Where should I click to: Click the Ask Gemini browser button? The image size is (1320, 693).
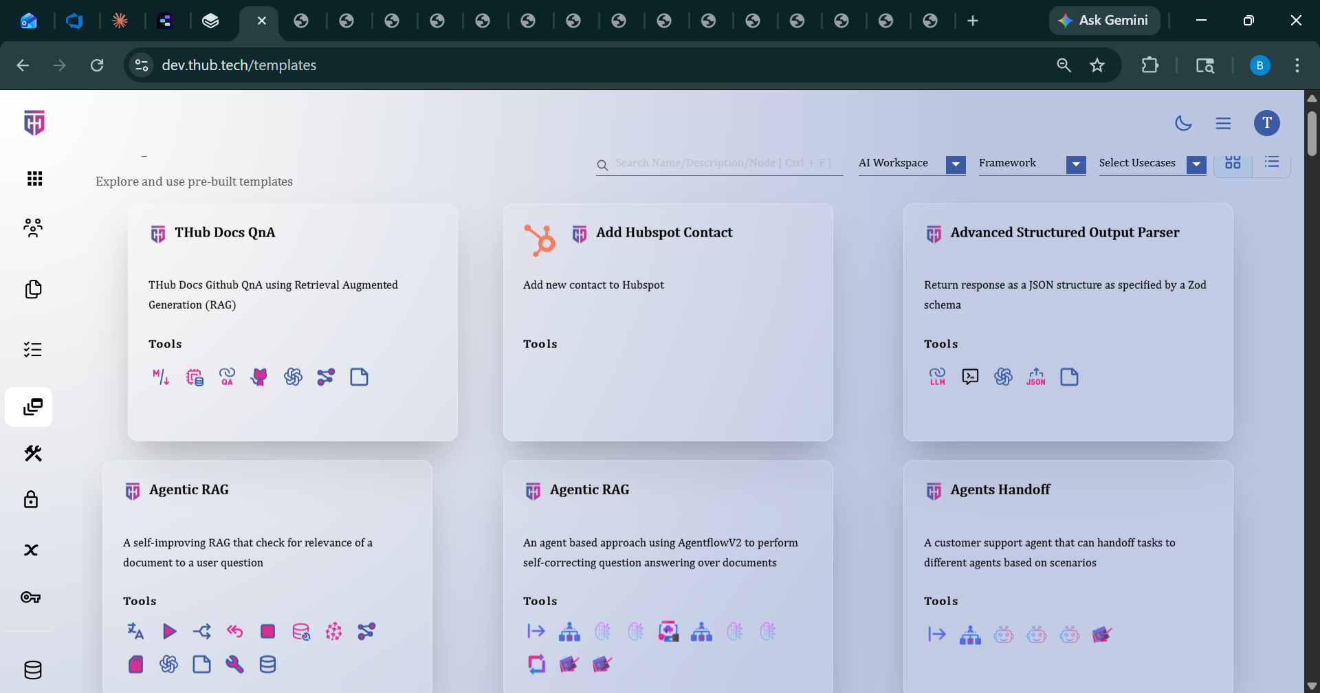point(1103,21)
